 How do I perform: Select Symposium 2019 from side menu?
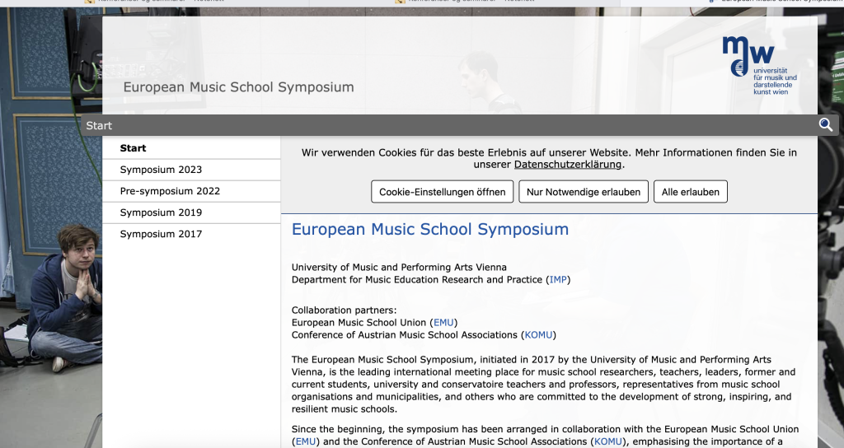(x=161, y=212)
